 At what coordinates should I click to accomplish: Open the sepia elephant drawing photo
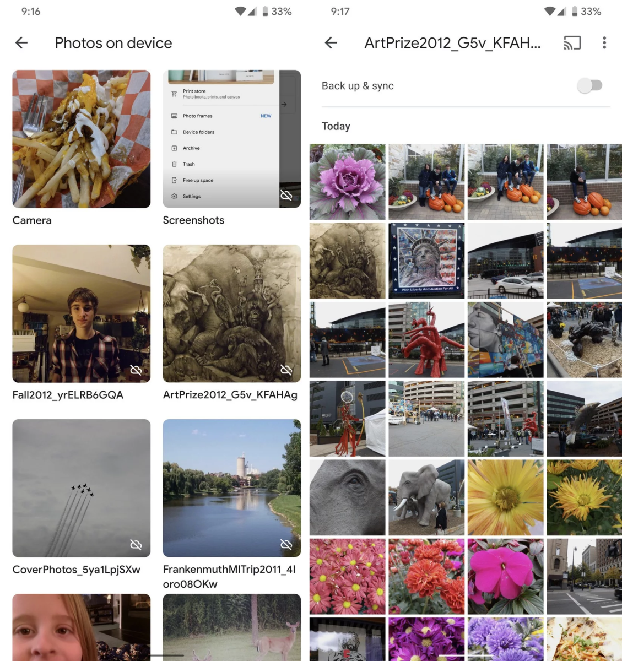(x=348, y=261)
